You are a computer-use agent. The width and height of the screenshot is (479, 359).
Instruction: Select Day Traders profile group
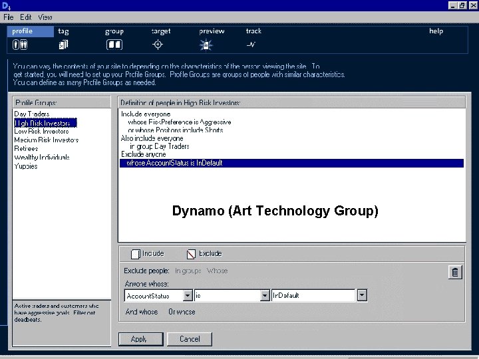point(32,114)
